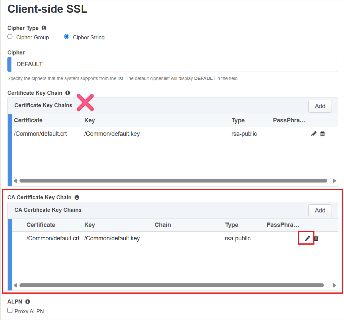
Task: Click Type column header in Certificate Key Chains
Action: coord(238,120)
